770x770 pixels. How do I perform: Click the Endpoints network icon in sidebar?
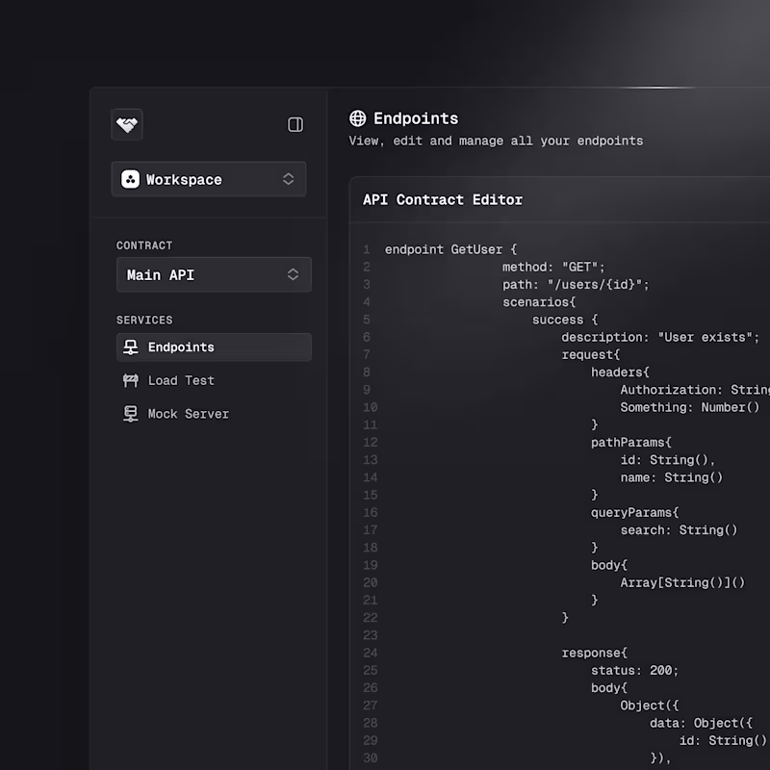pos(131,347)
